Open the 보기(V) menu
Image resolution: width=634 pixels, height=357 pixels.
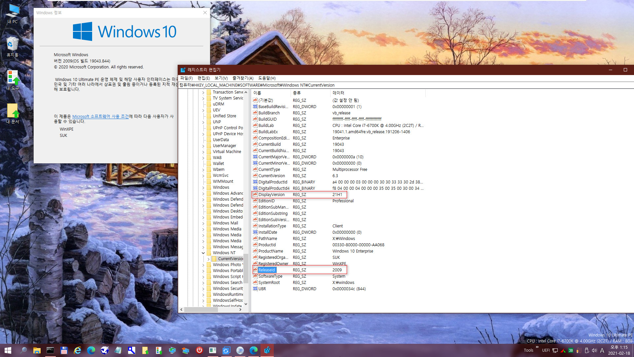pyautogui.click(x=221, y=78)
